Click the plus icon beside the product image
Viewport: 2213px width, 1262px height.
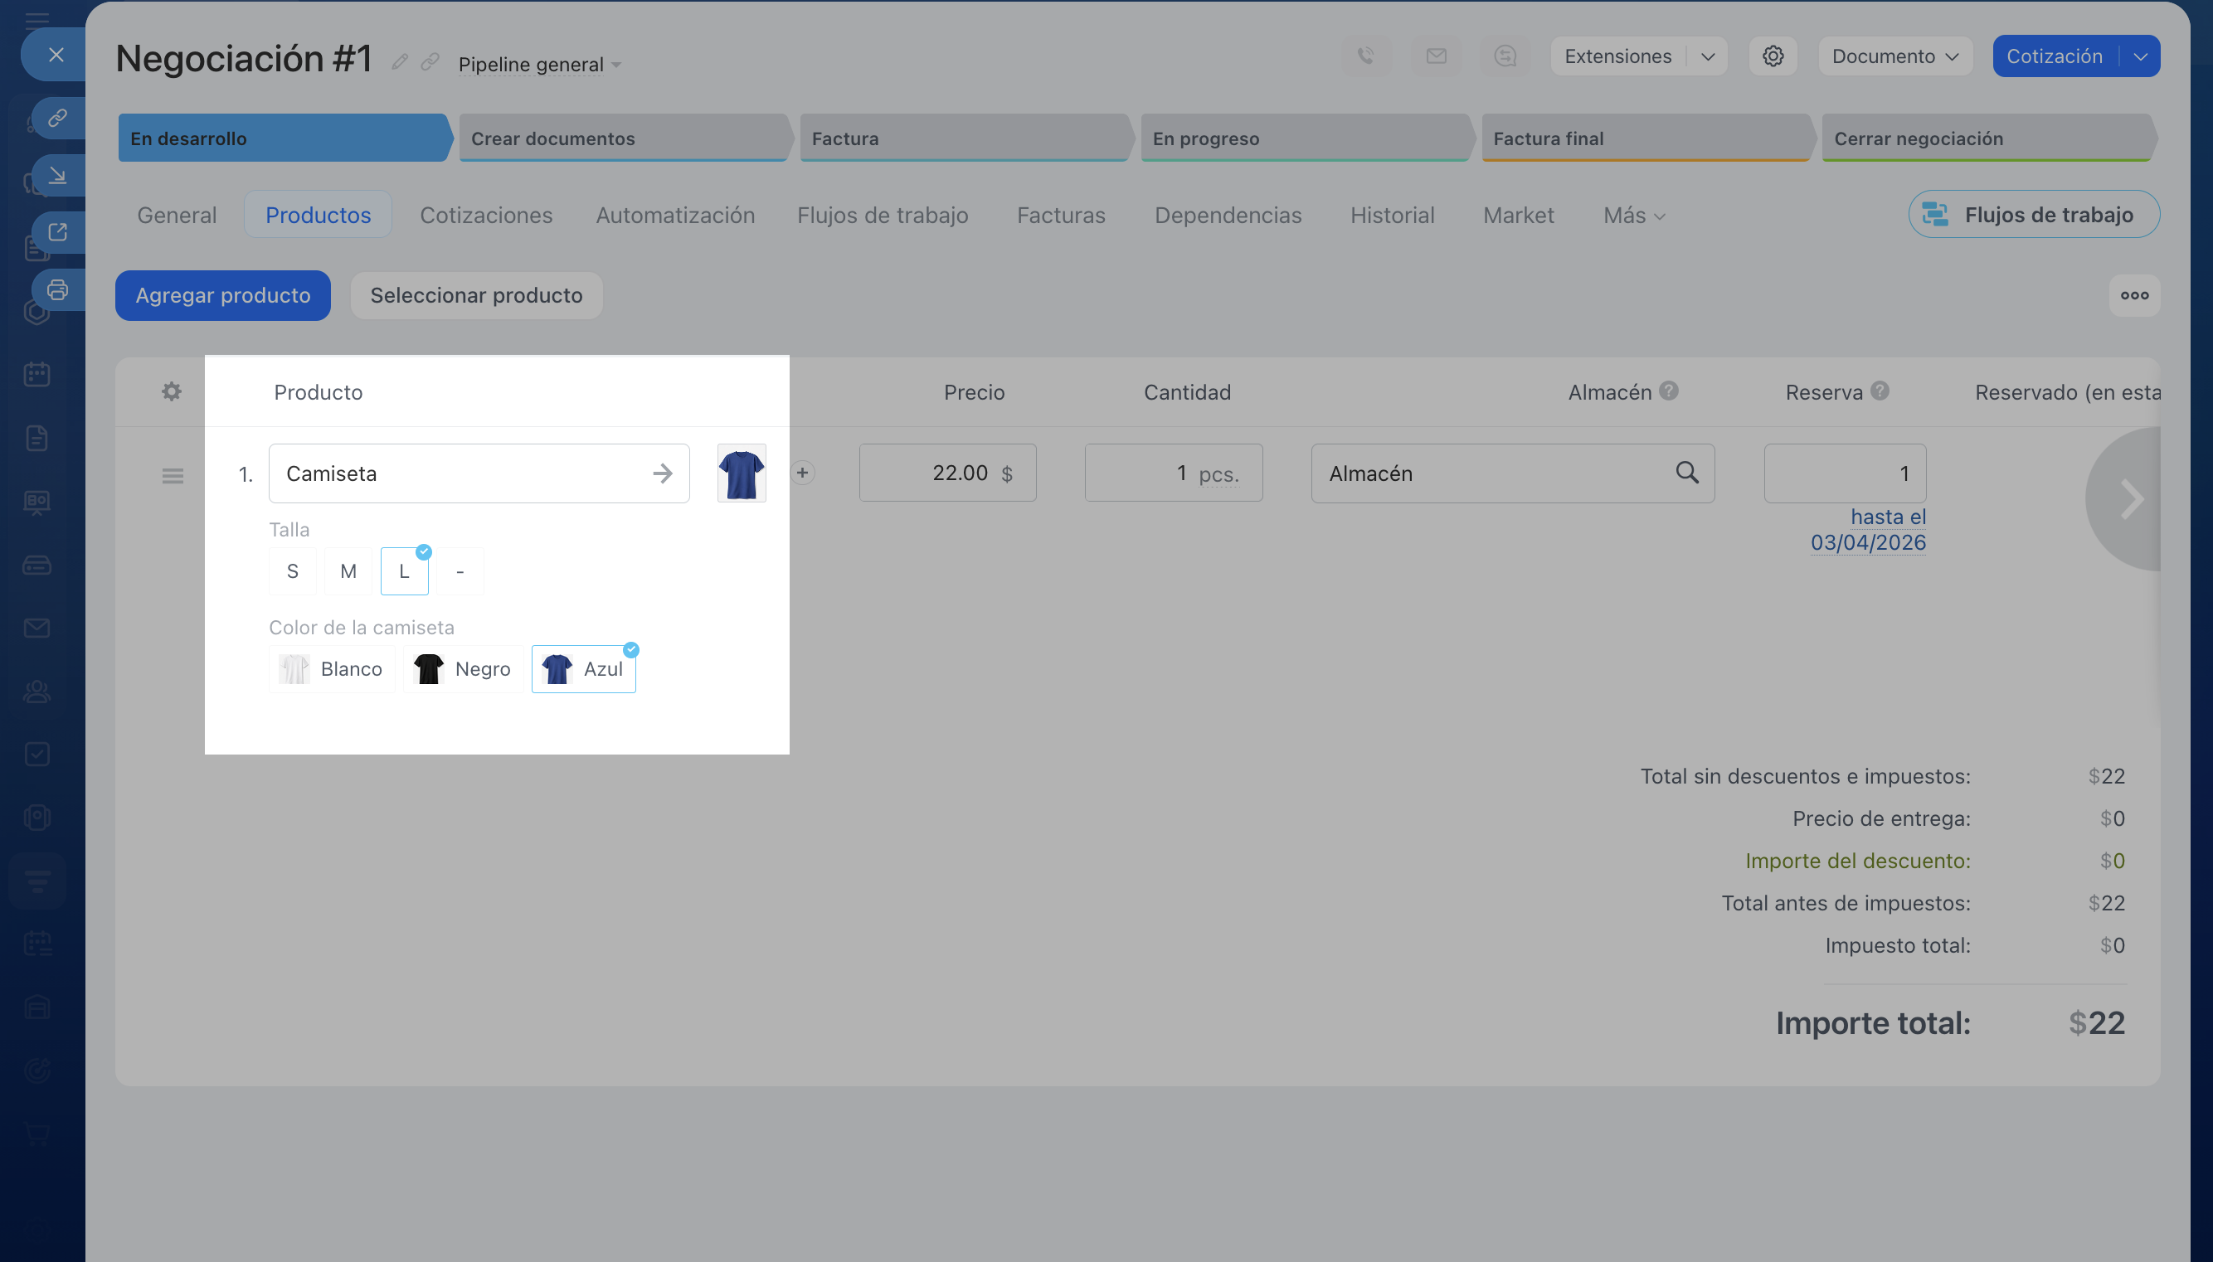click(x=803, y=473)
